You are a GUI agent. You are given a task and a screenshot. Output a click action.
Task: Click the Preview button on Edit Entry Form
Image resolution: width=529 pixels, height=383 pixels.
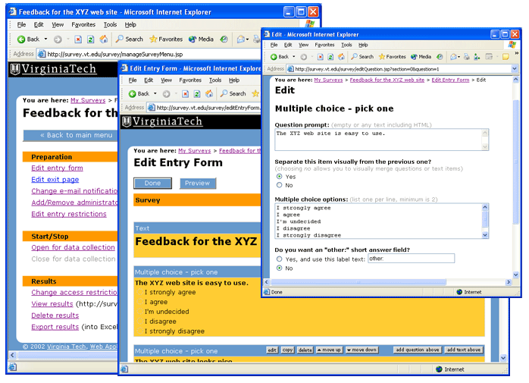198,183
